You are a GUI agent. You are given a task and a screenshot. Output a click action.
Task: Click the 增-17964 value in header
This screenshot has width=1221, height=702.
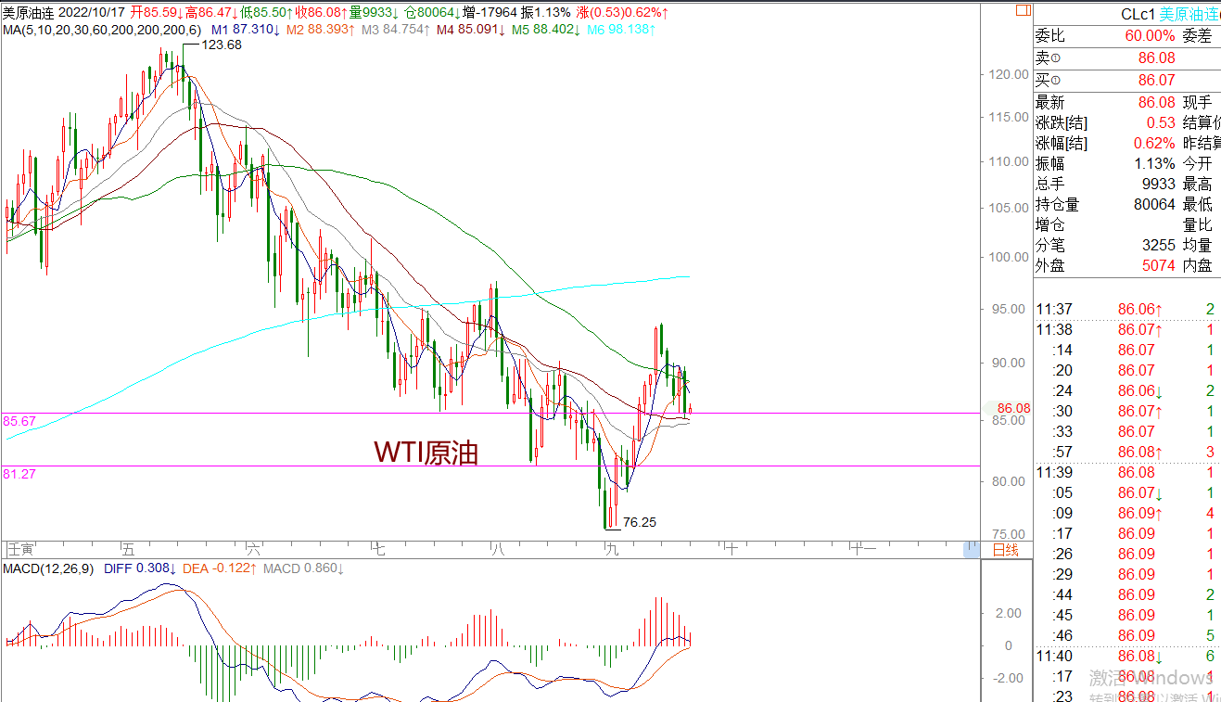pyautogui.click(x=491, y=13)
